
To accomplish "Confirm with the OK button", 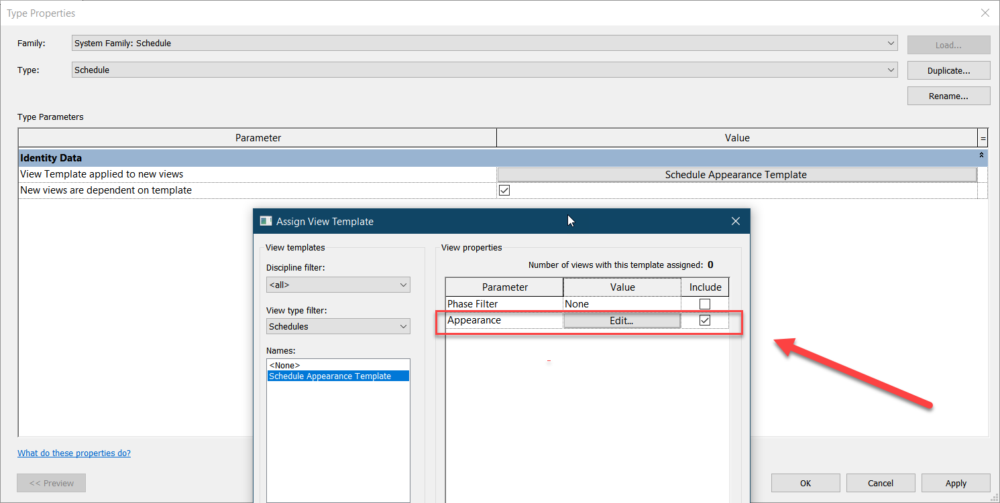I will point(805,482).
